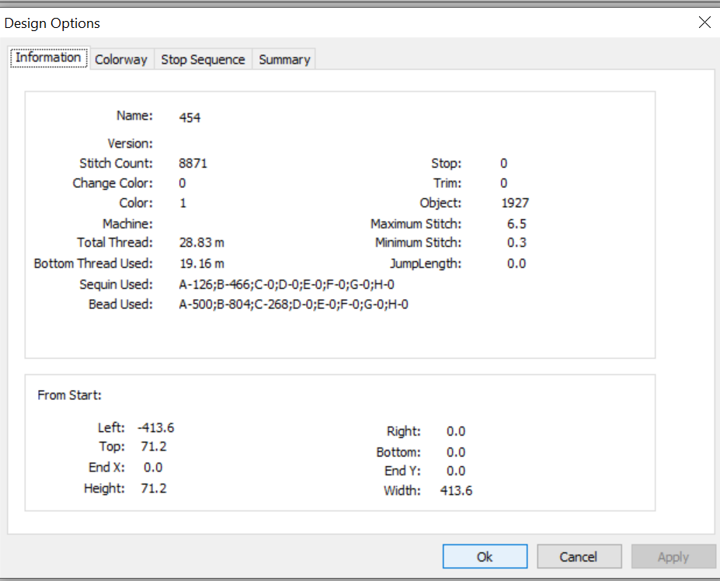Click the Left value -413.6
This screenshot has width=720, height=581.
[x=156, y=428]
